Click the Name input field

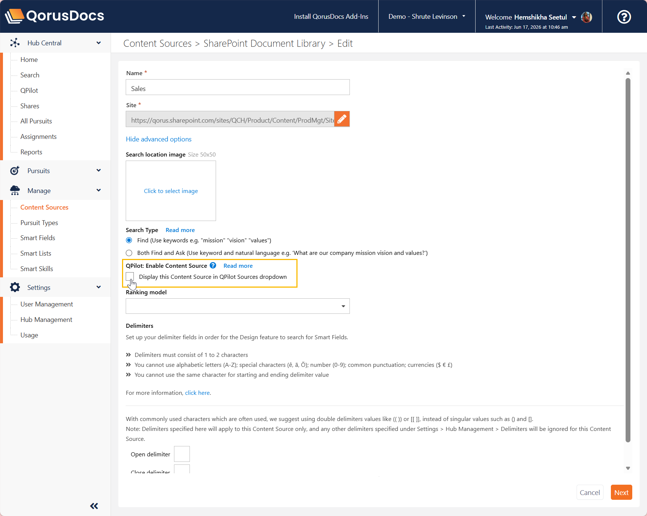[237, 87]
